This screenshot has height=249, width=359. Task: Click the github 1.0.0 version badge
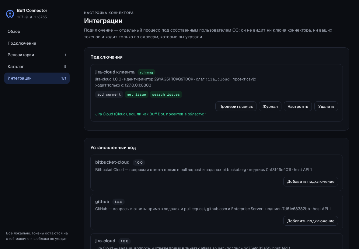pos(118,202)
